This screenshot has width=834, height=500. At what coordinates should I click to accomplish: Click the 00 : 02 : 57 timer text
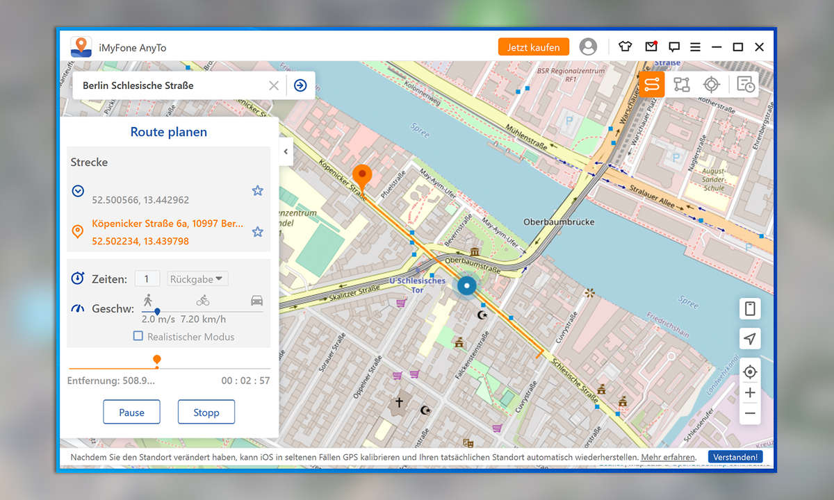pyautogui.click(x=246, y=381)
